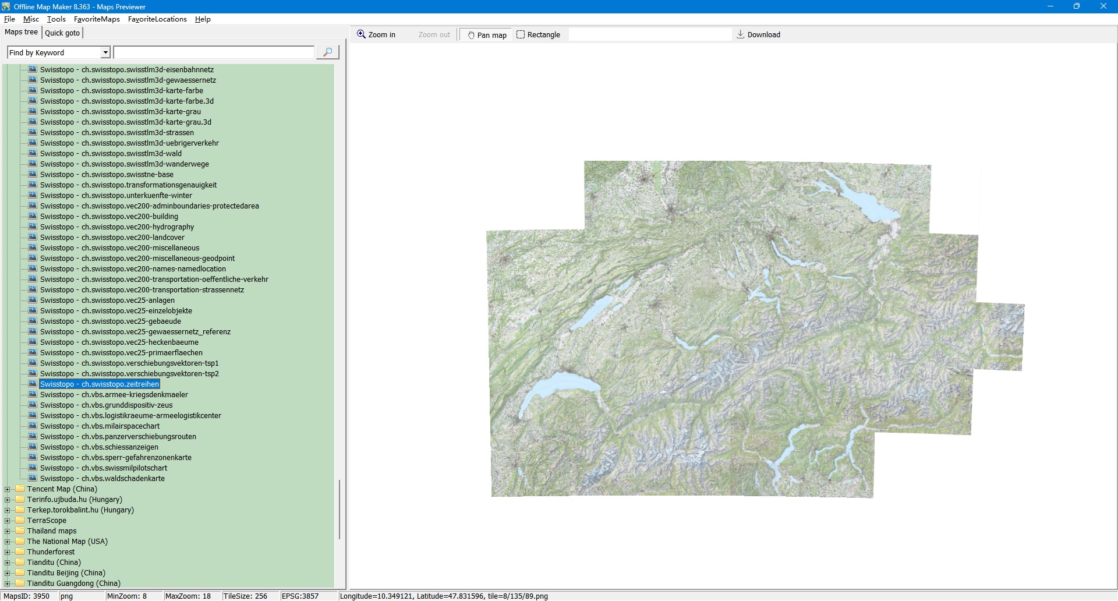The width and height of the screenshot is (1118, 601).
Task: Click the keyword search text field
Action: pyautogui.click(x=214, y=52)
